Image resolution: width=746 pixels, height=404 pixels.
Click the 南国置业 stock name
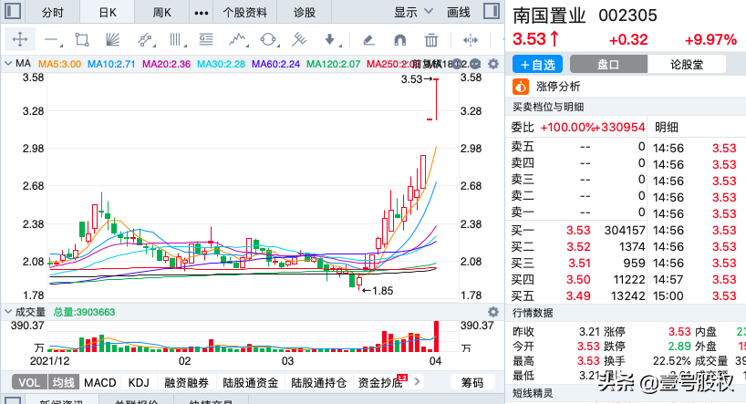pyautogui.click(x=549, y=16)
